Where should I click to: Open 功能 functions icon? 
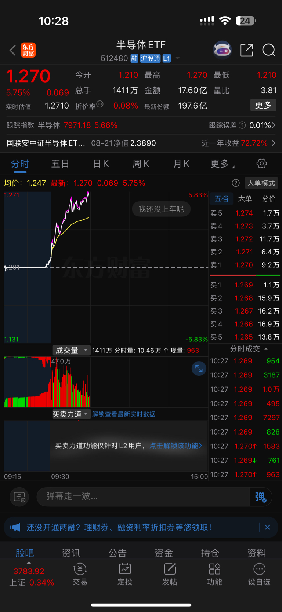pos(214,575)
